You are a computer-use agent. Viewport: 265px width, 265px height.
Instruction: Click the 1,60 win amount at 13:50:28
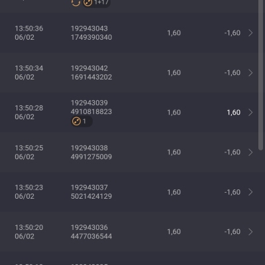click(234, 113)
